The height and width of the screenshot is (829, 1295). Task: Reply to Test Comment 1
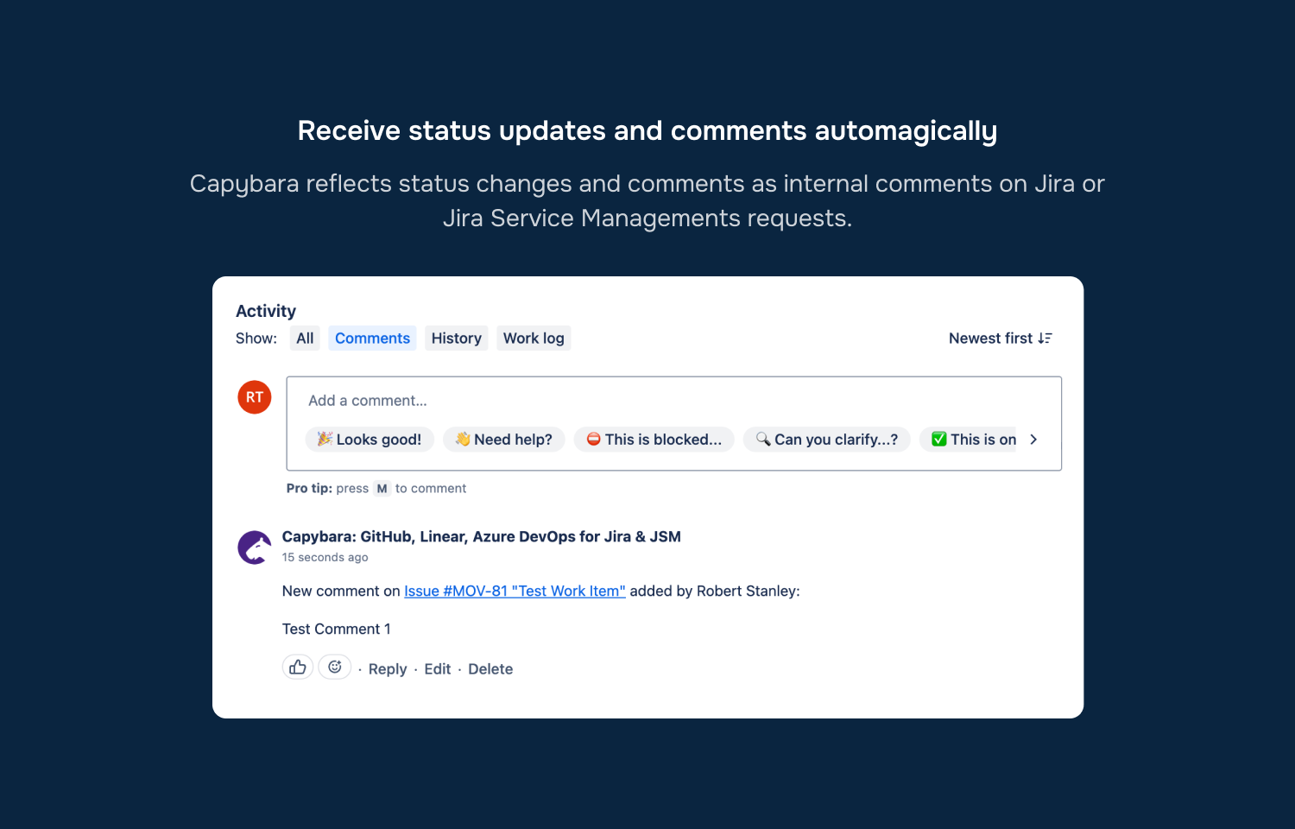click(387, 668)
